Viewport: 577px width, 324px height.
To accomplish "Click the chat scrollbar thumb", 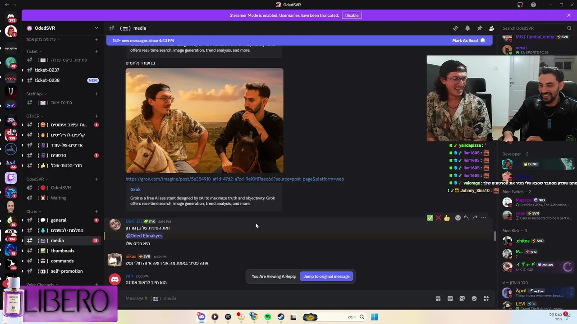I will pos(495,236).
